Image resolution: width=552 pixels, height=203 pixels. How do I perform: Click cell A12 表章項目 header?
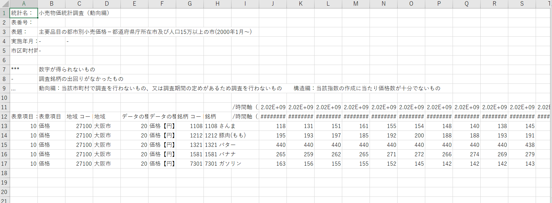(x=24, y=117)
